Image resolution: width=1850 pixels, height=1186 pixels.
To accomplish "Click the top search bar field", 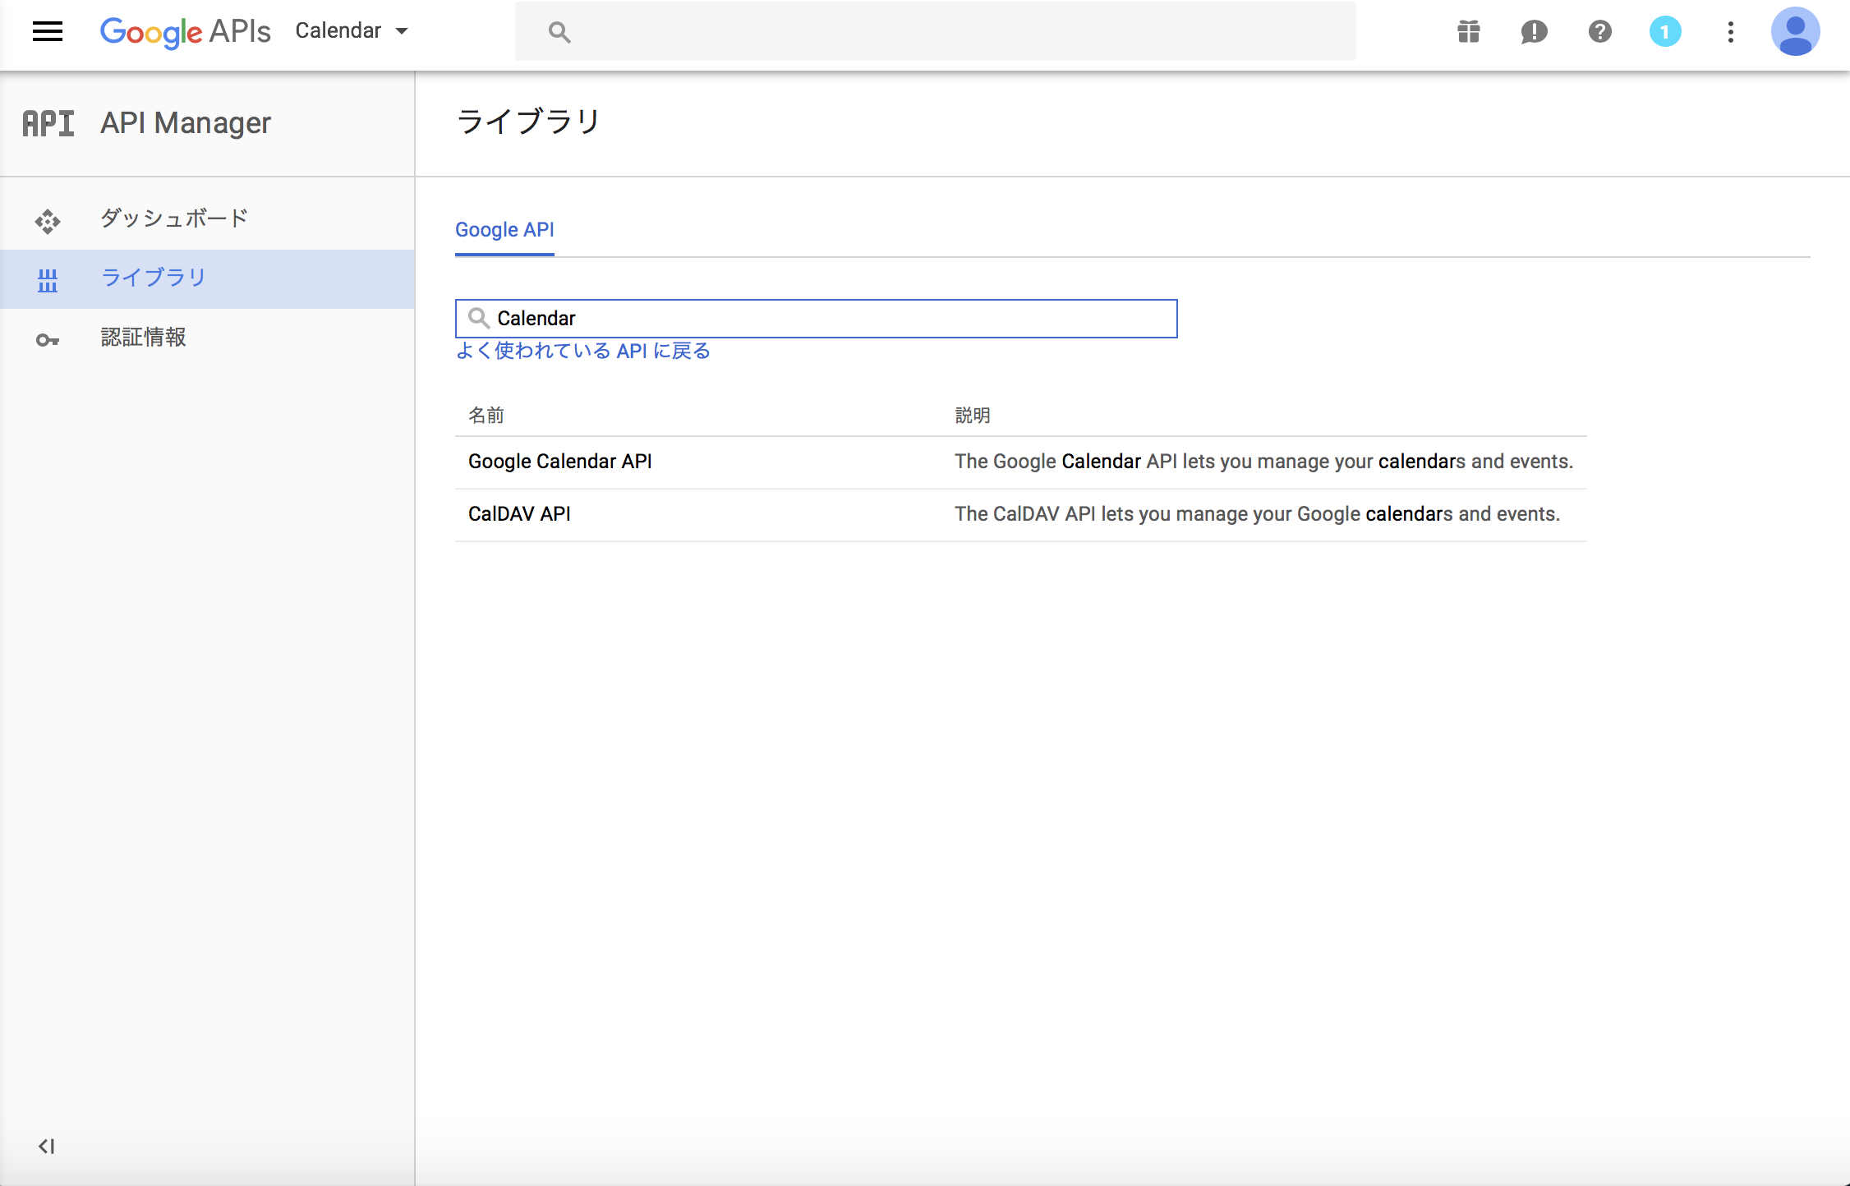I will (x=935, y=31).
